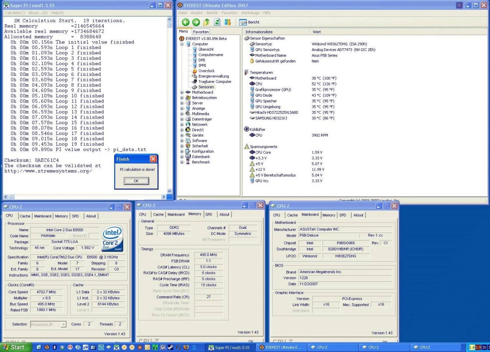Viewport: 490px width, 352px height.
Task: Click the Datenbank icon in tree
Action: click(x=188, y=157)
